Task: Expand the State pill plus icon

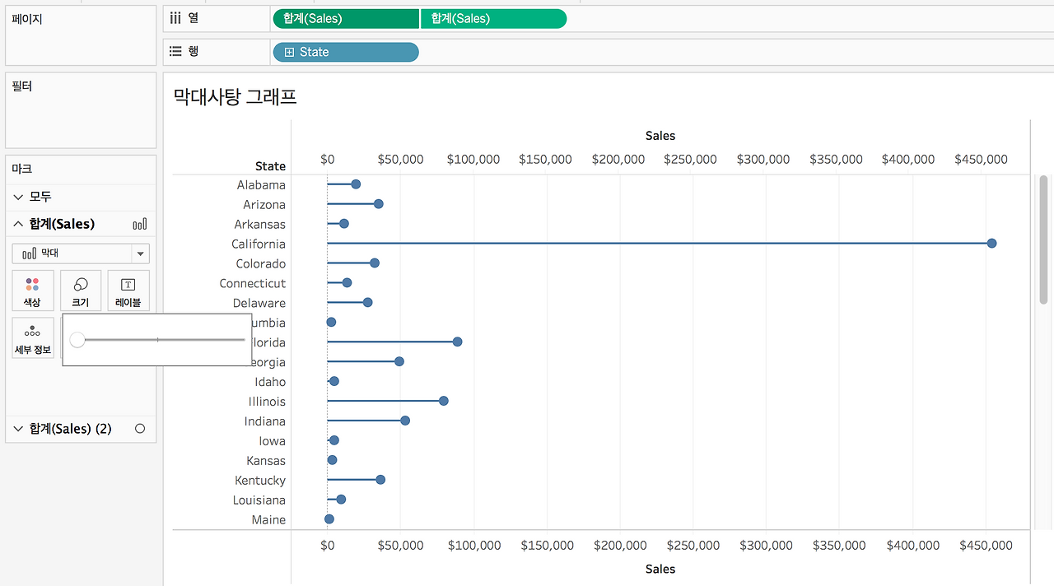Action: tap(289, 52)
